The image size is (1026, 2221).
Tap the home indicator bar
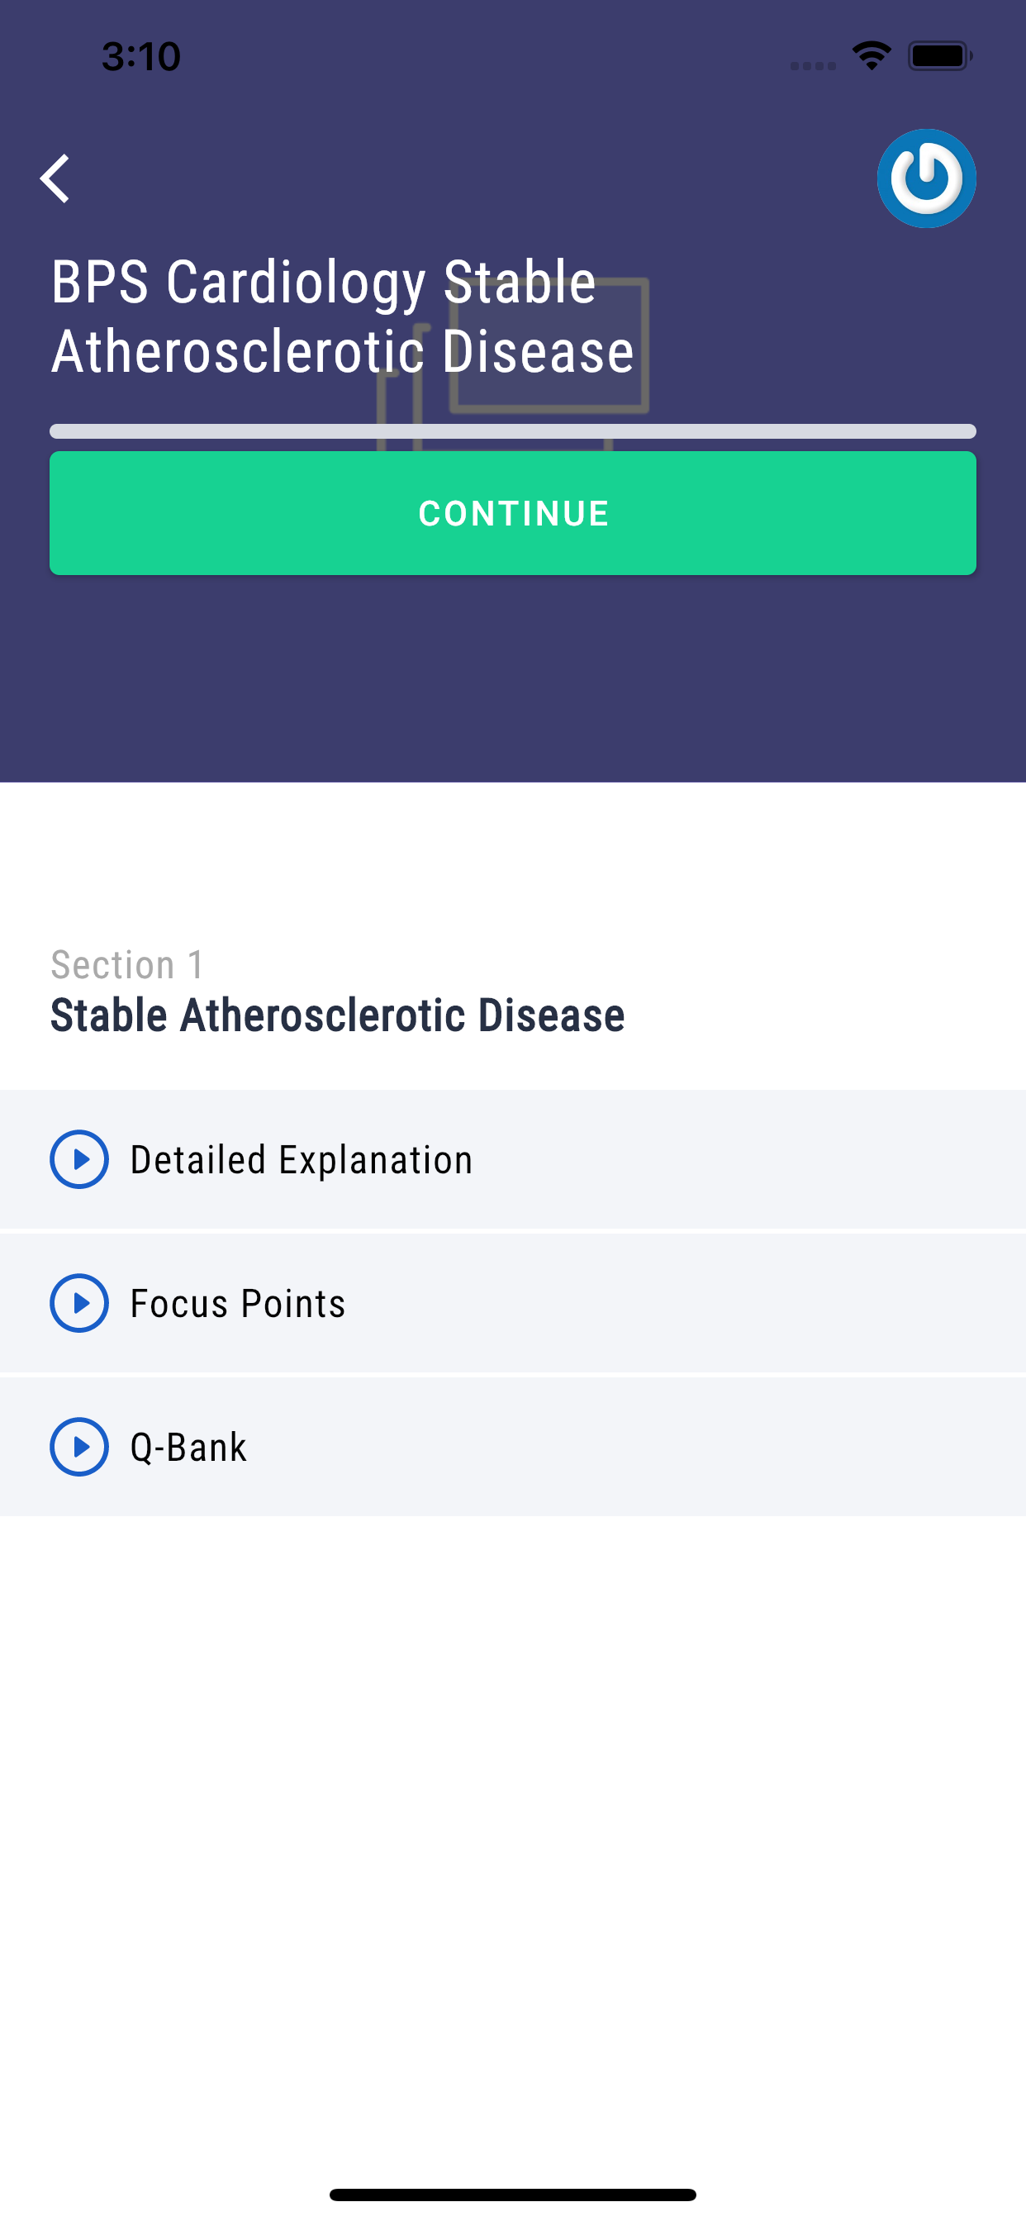[513, 2195]
